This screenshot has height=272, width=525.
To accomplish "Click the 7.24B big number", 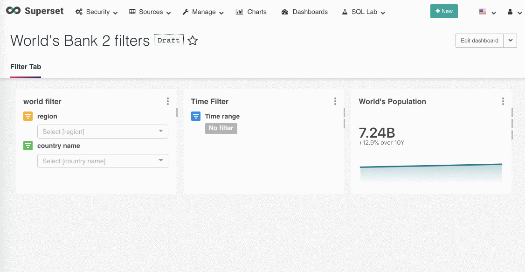I will click(377, 133).
